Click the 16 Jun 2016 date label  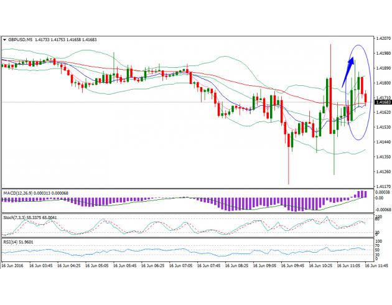[x=14, y=265]
